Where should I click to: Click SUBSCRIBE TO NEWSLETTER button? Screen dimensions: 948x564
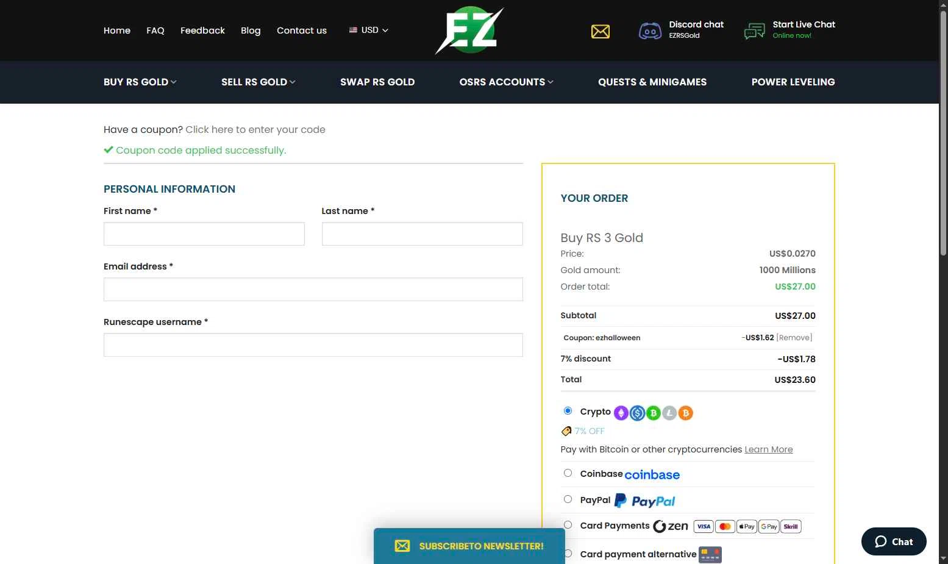469,546
